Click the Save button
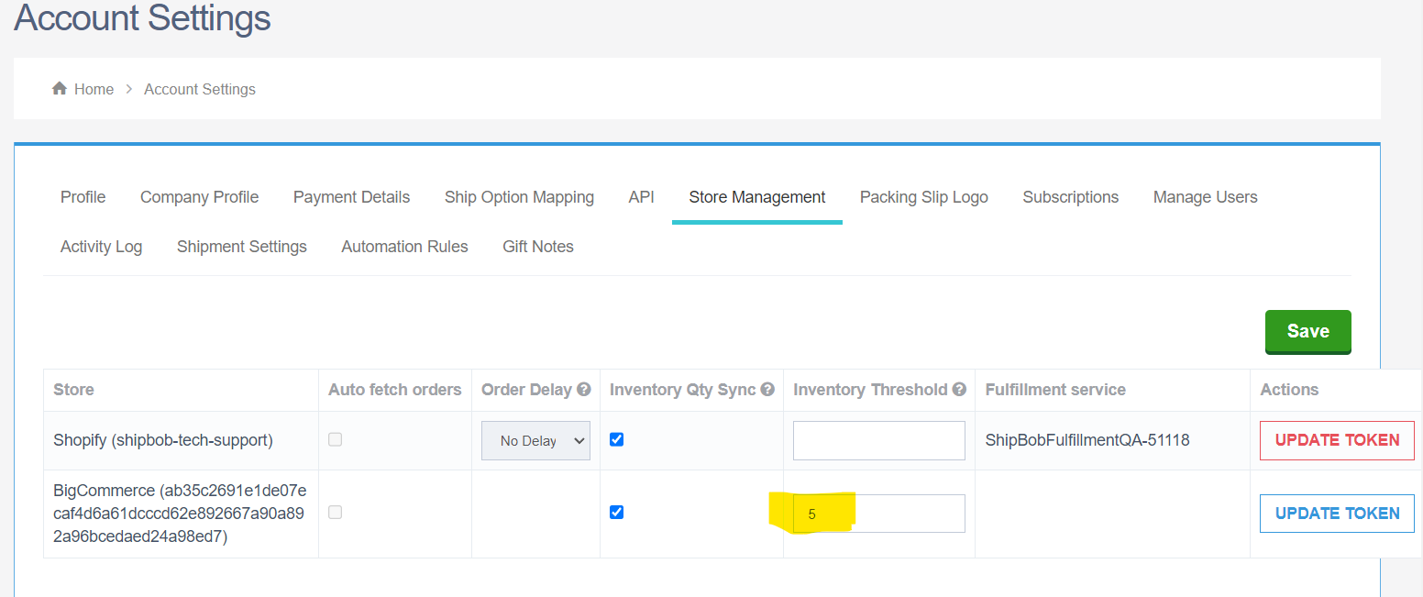The width and height of the screenshot is (1423, 597). (x=1307, y=331)
